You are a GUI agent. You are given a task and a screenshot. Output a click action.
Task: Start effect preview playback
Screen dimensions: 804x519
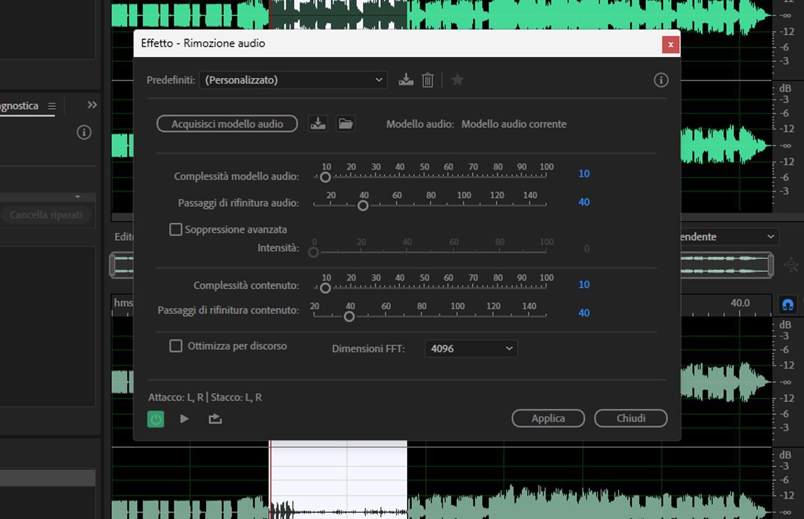pyautogui.click(x=184, y=418)
